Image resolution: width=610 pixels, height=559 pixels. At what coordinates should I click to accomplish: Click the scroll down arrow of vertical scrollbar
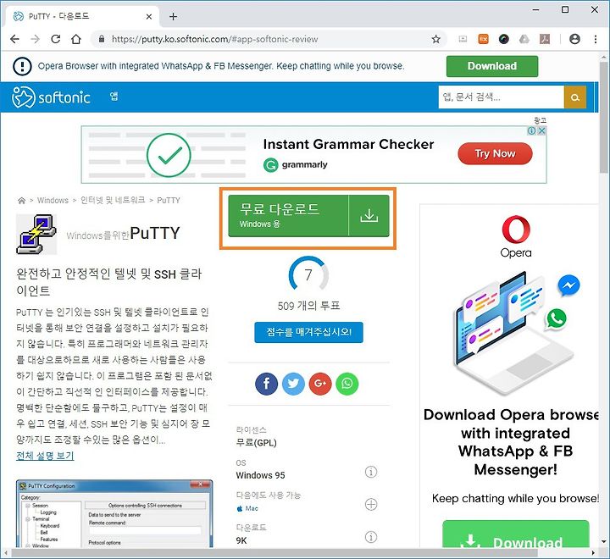[x=604, y=541]
